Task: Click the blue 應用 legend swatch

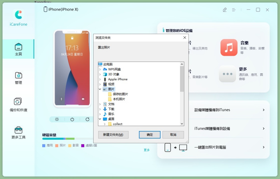Action: (x=44, y=146)
